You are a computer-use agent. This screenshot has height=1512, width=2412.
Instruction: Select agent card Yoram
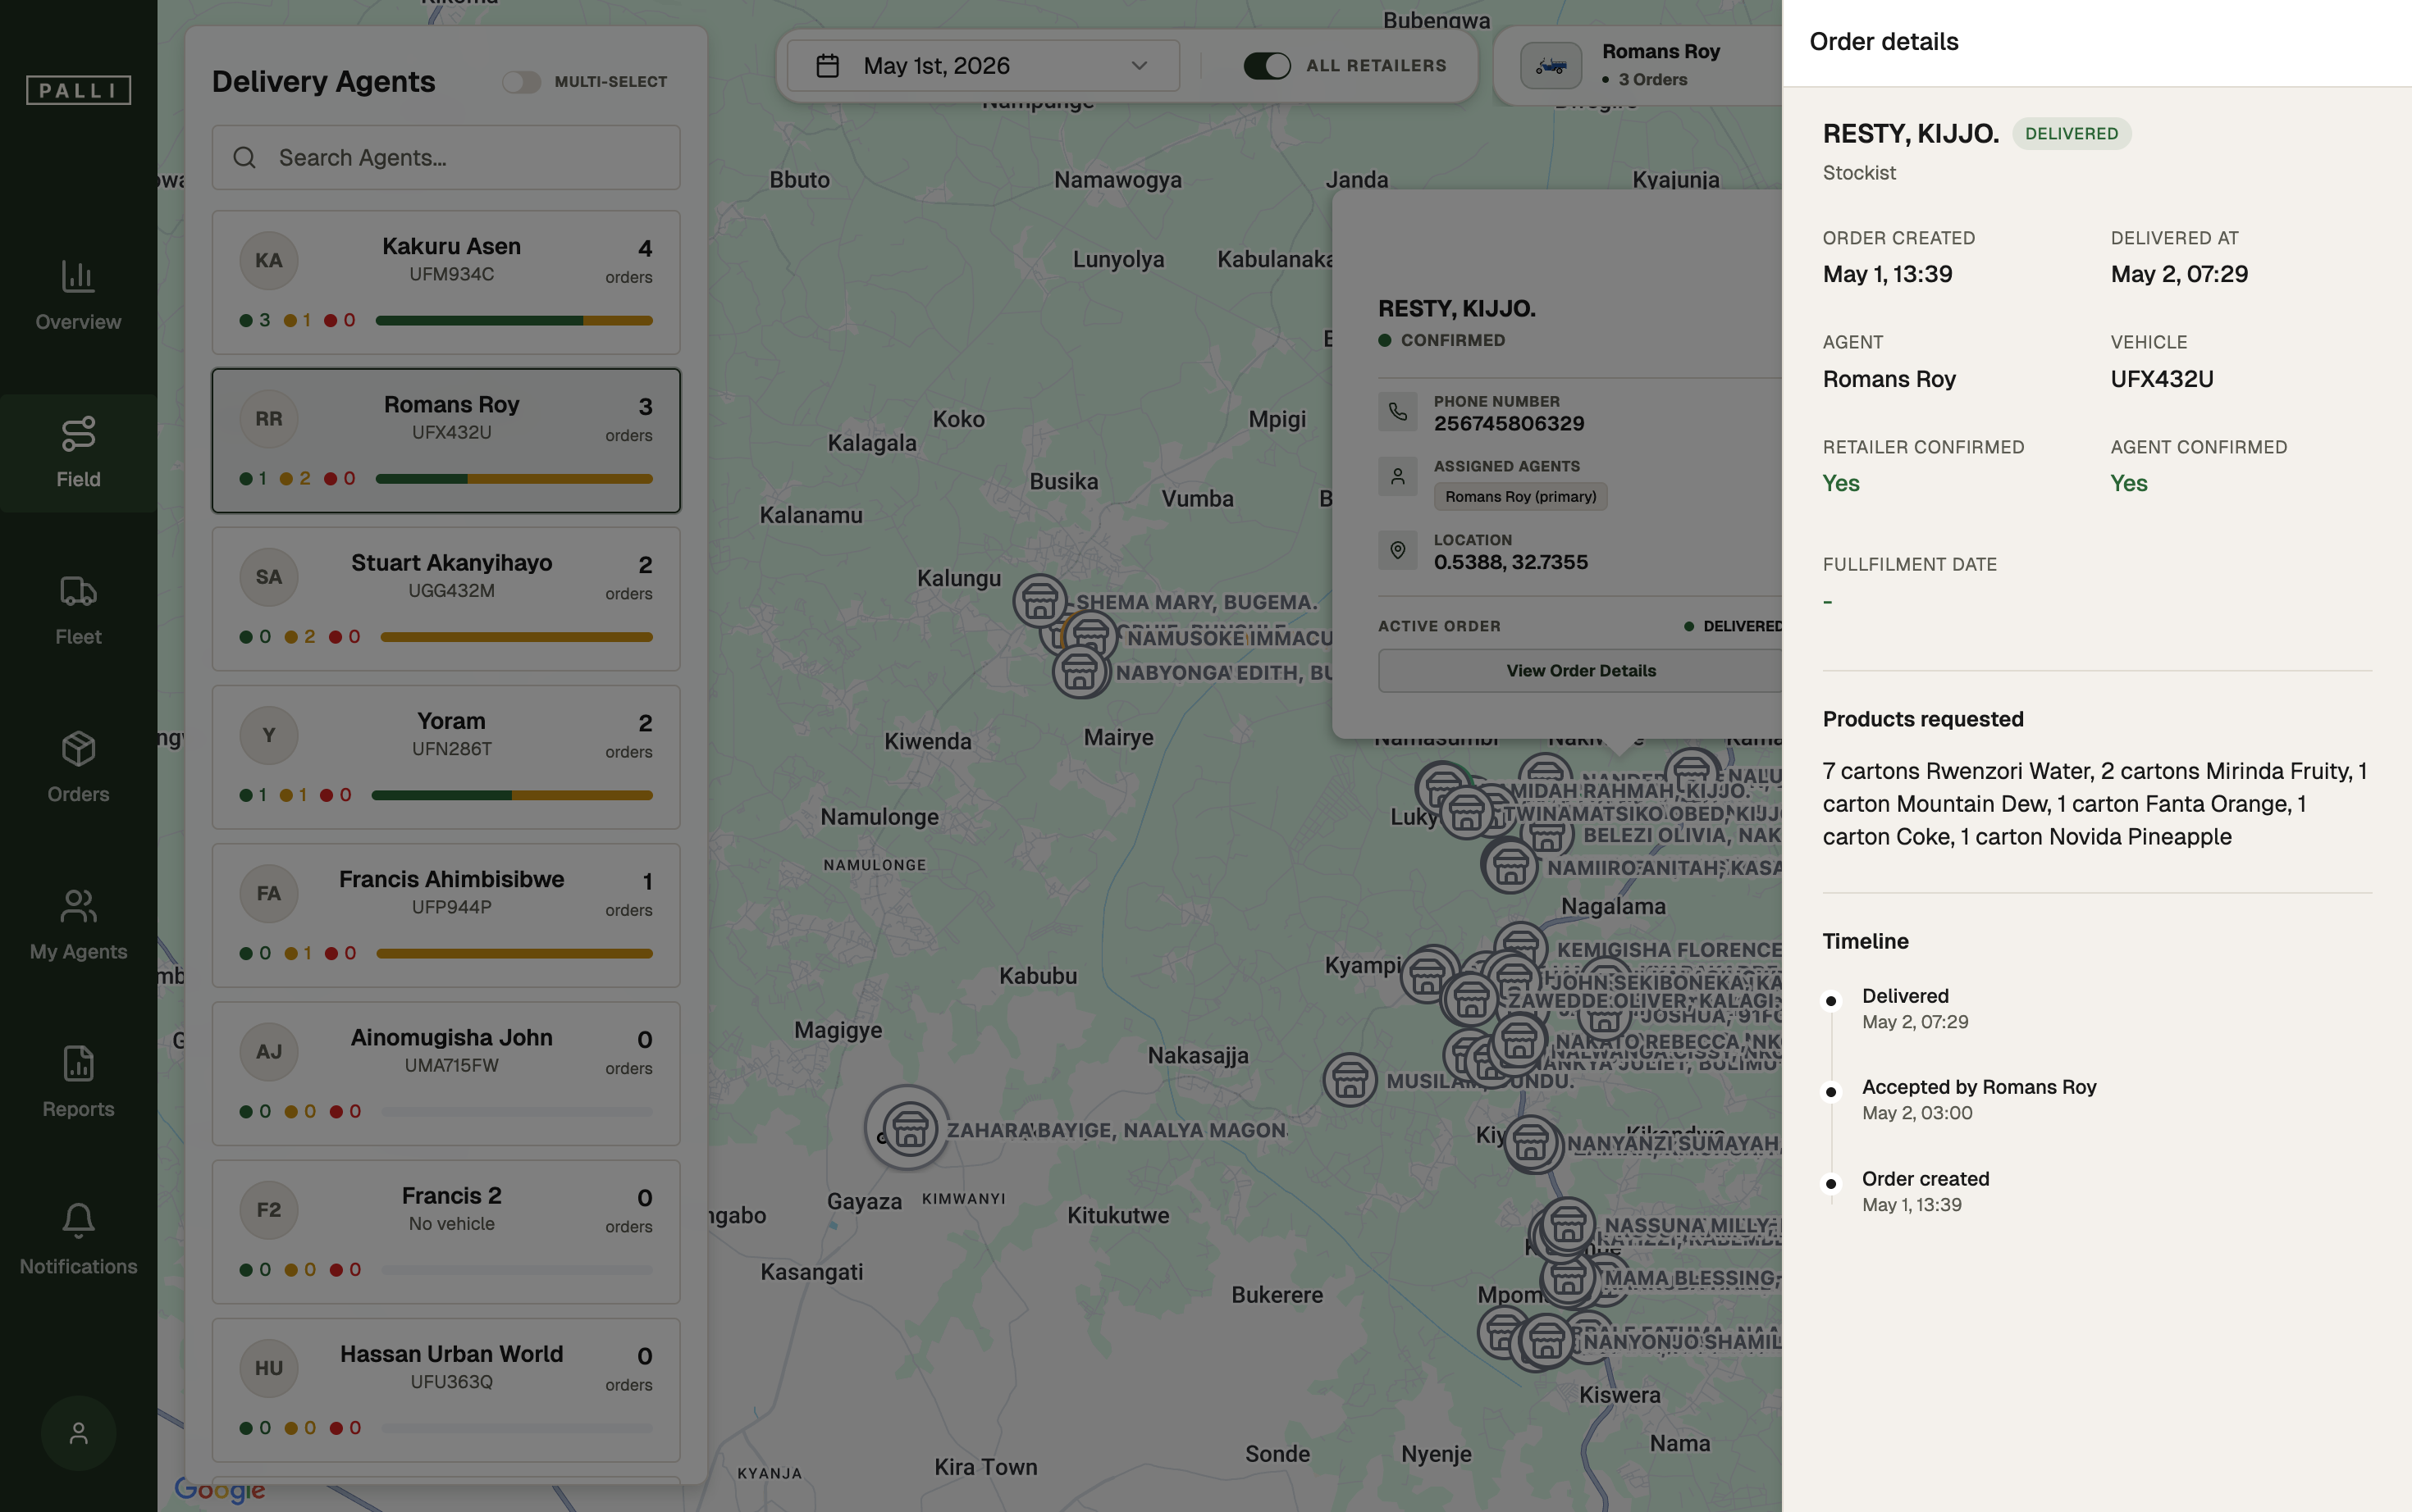(x=446, y=757)
